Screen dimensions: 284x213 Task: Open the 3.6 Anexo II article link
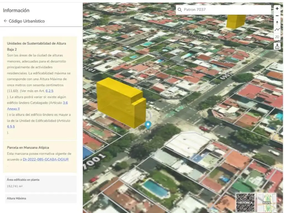coord(65,103)
